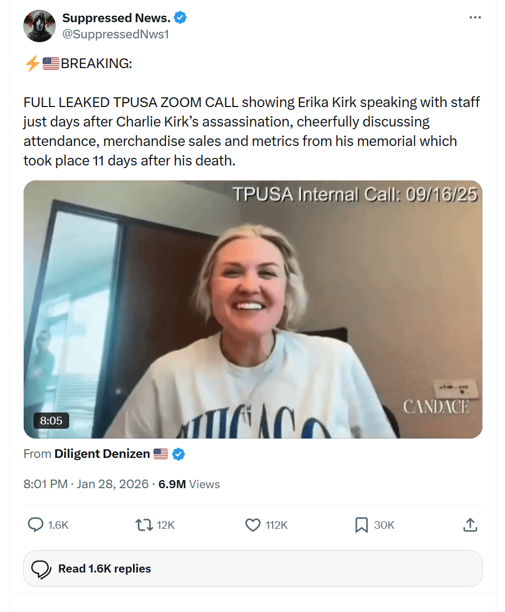This screenshot has height=612, width=505.
Task: View the 6.9M Views count
Action: click(189, 484)
